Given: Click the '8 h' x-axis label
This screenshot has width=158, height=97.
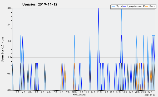Looking at the screenshot, I should tap(61, 92).
